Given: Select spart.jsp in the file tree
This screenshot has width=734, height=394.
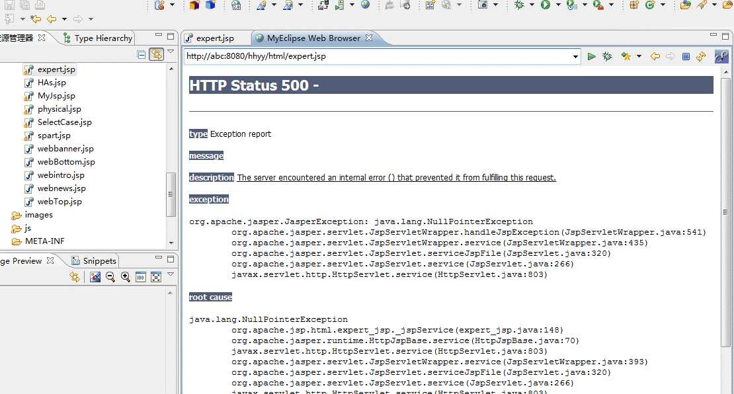Looking at the screenshot, I should click(x=47, y=136).
